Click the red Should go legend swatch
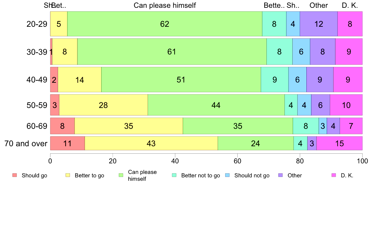 15,175
